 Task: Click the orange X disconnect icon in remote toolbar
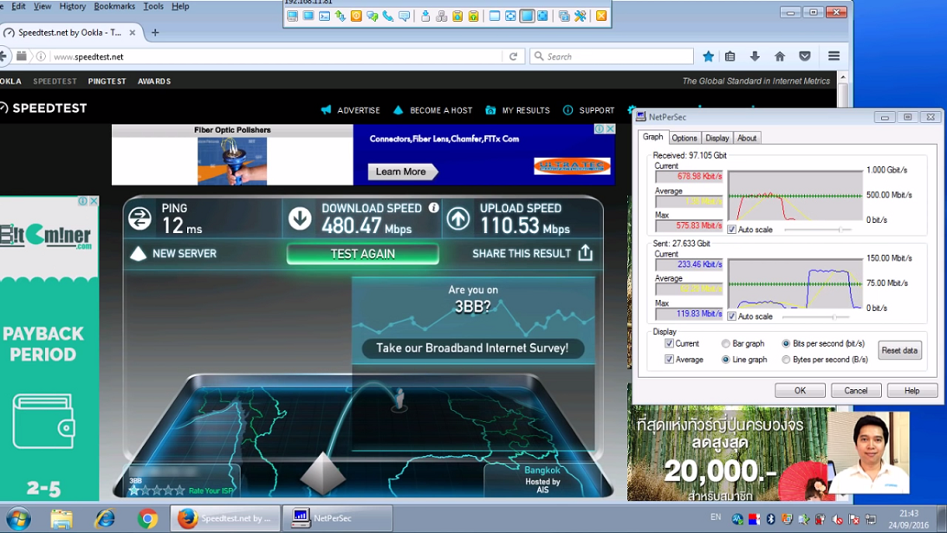(601, 16)
